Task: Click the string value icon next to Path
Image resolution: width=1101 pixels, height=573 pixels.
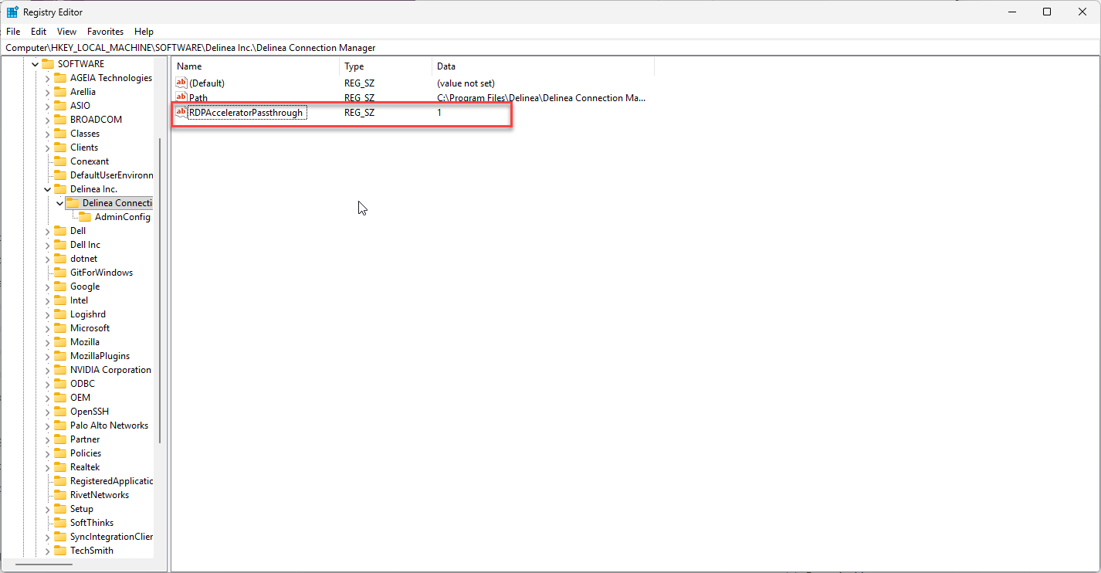Action: tap(181, 97)
